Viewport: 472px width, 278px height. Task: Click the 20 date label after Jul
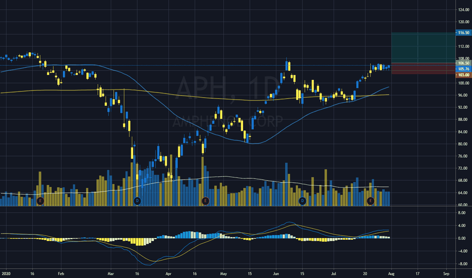pos(365,274)
